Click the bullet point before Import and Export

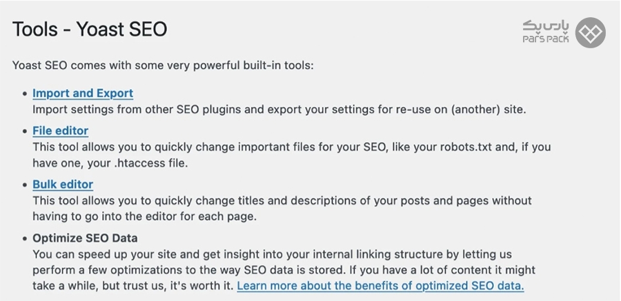coord(26,94)
